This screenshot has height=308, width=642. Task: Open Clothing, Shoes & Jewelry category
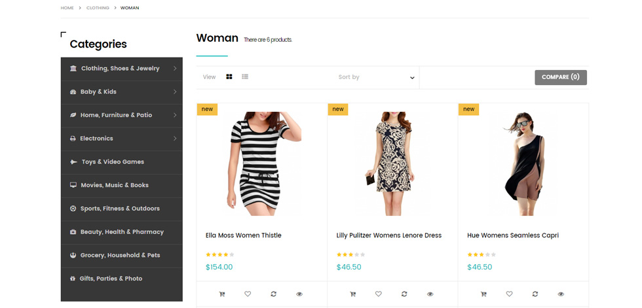[121, 68]
